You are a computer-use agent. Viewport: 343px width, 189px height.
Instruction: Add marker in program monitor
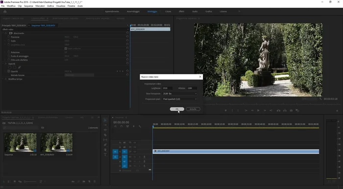click(226, 111)
